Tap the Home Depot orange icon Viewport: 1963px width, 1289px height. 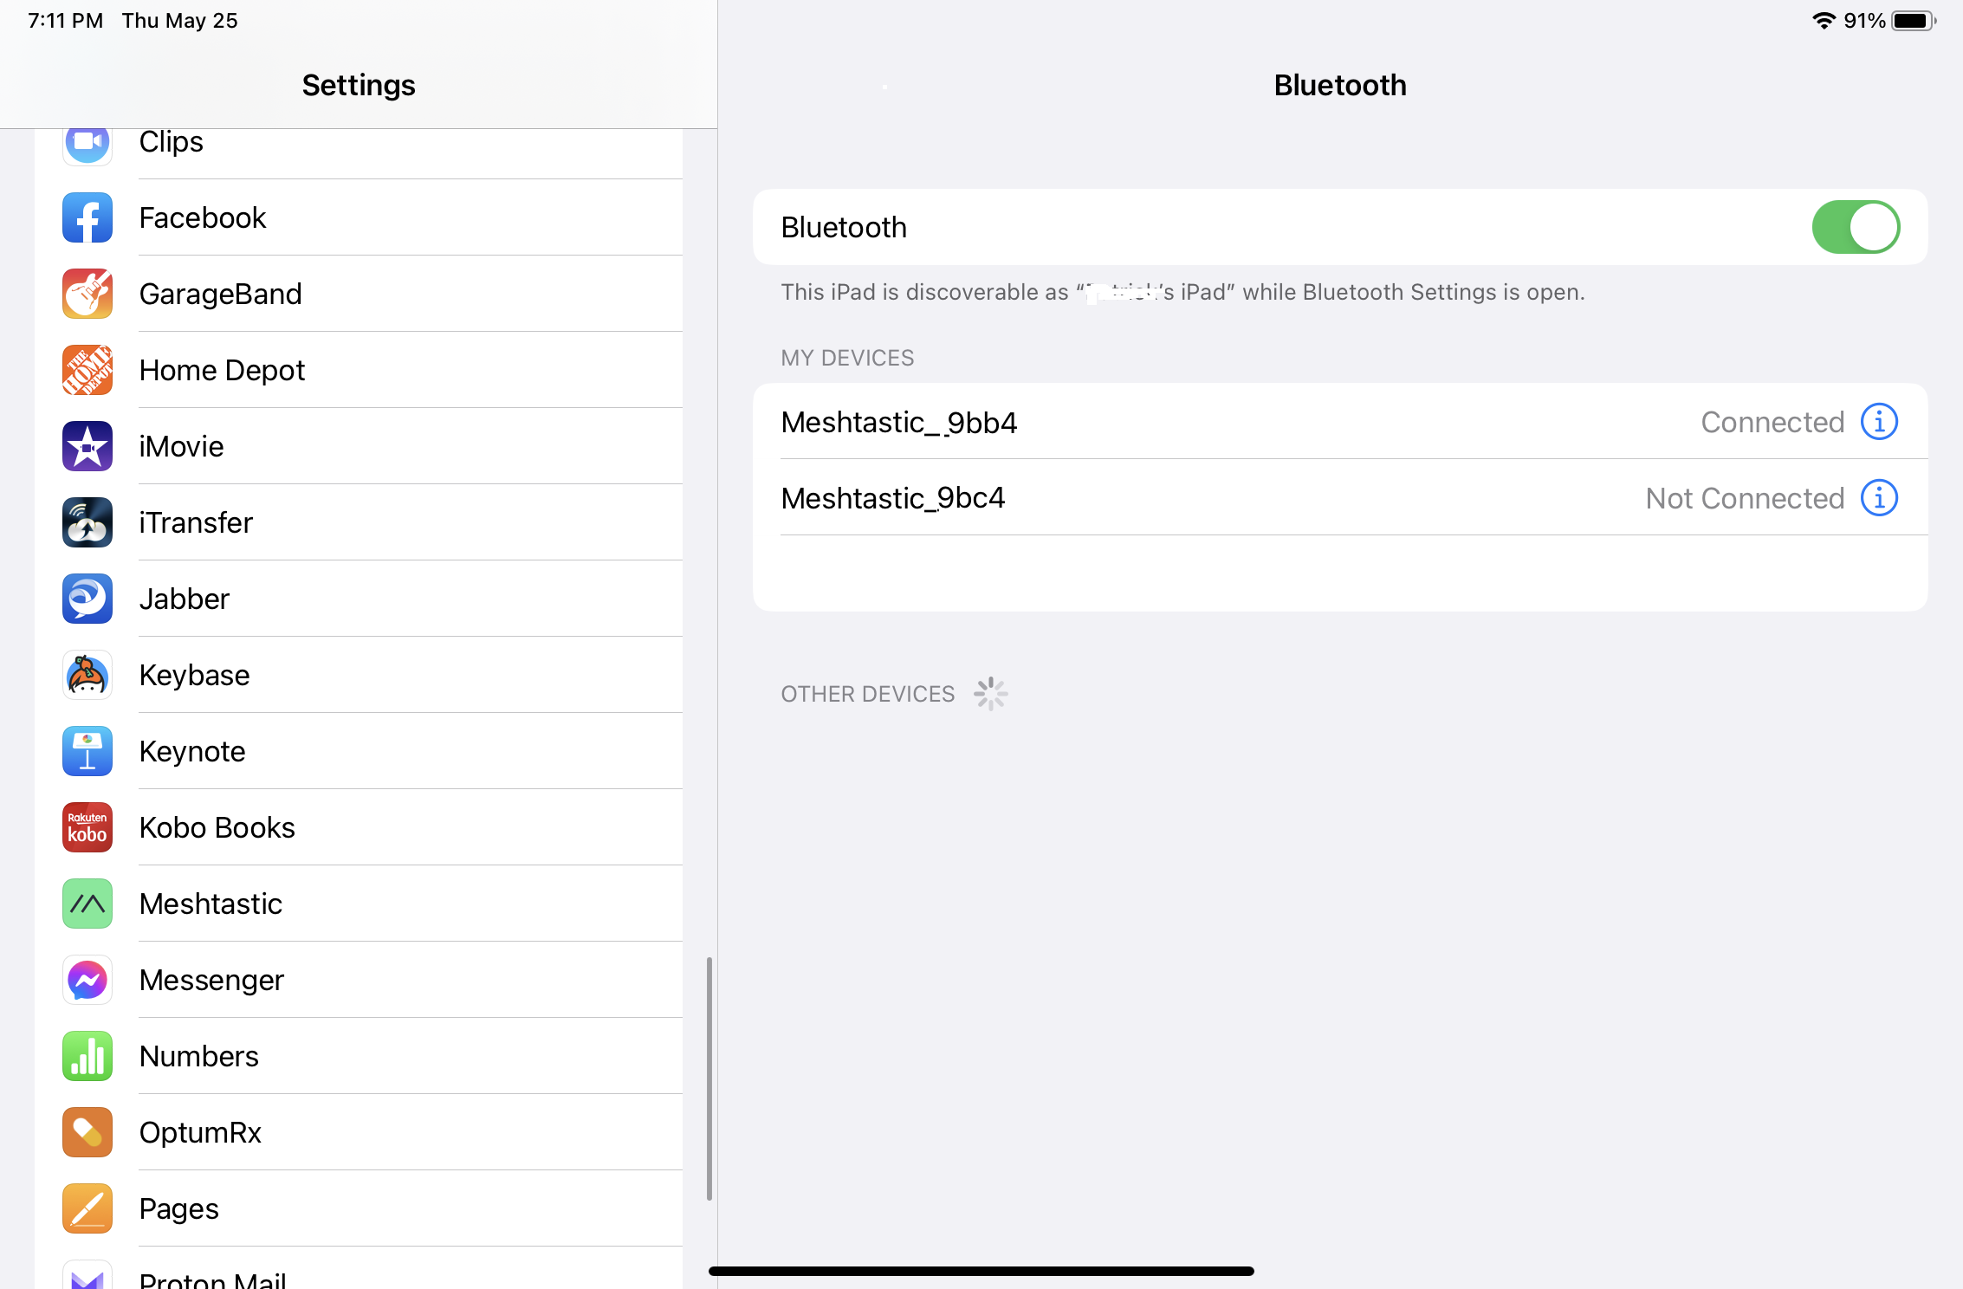pos(87,370)
